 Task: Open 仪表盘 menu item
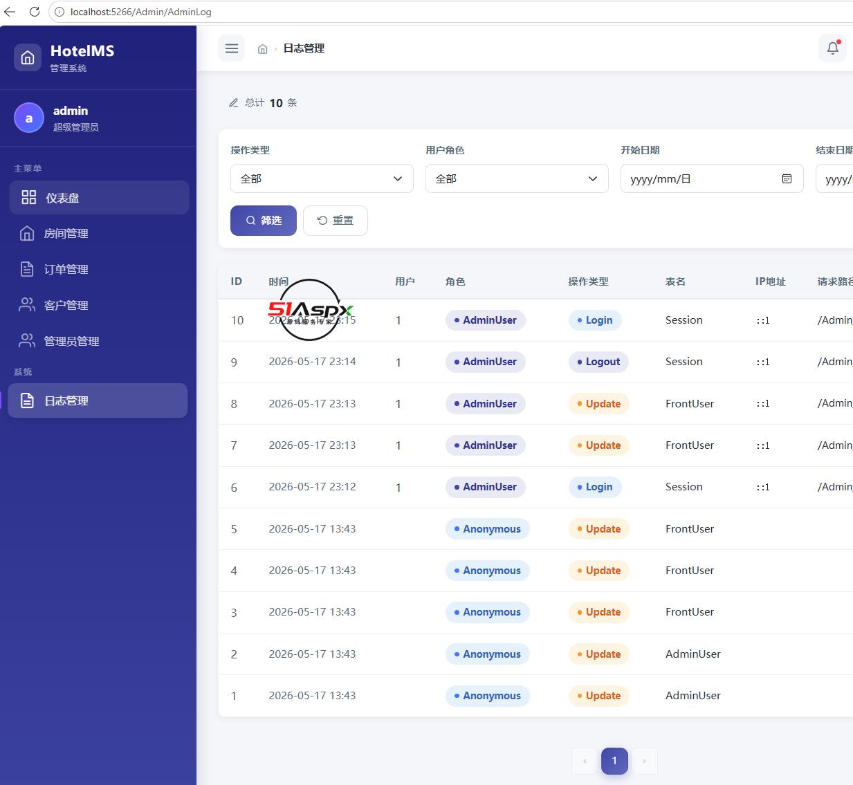click(100, 197)
